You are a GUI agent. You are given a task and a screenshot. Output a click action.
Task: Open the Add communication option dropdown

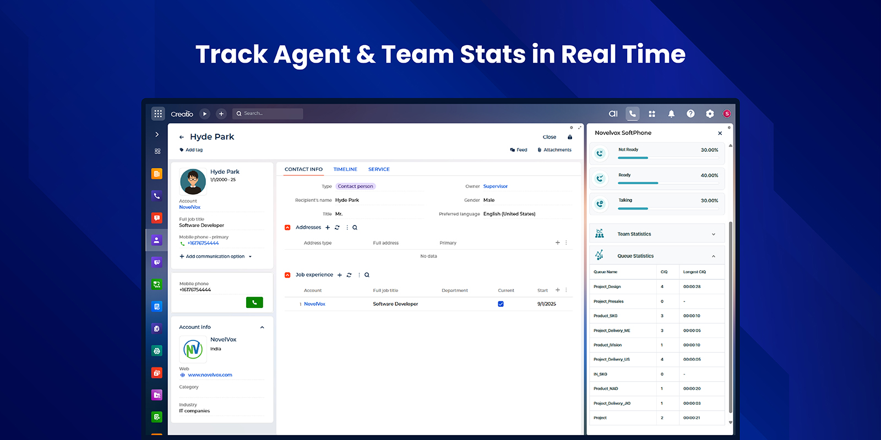215,256
